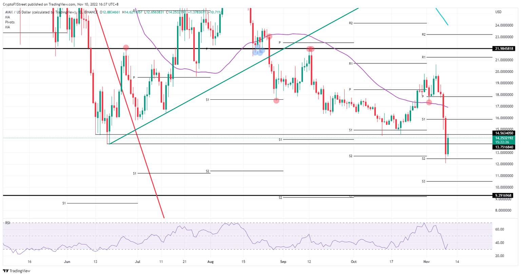Viewport: 521px width, 276px height.
Task: Click the RSI label in lower pane
Action: (x=7, y=223)
